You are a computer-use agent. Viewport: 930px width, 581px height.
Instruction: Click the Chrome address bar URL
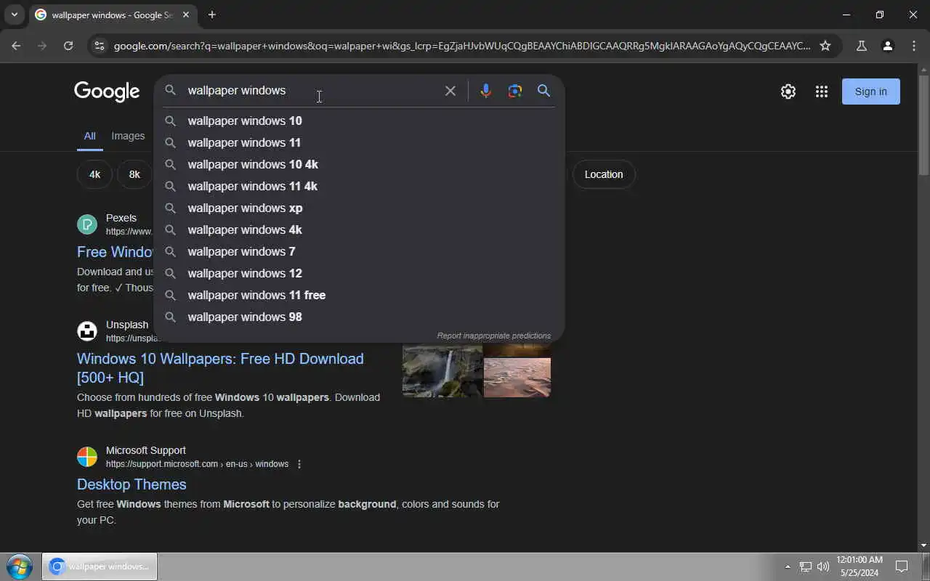tap(462, 46)
